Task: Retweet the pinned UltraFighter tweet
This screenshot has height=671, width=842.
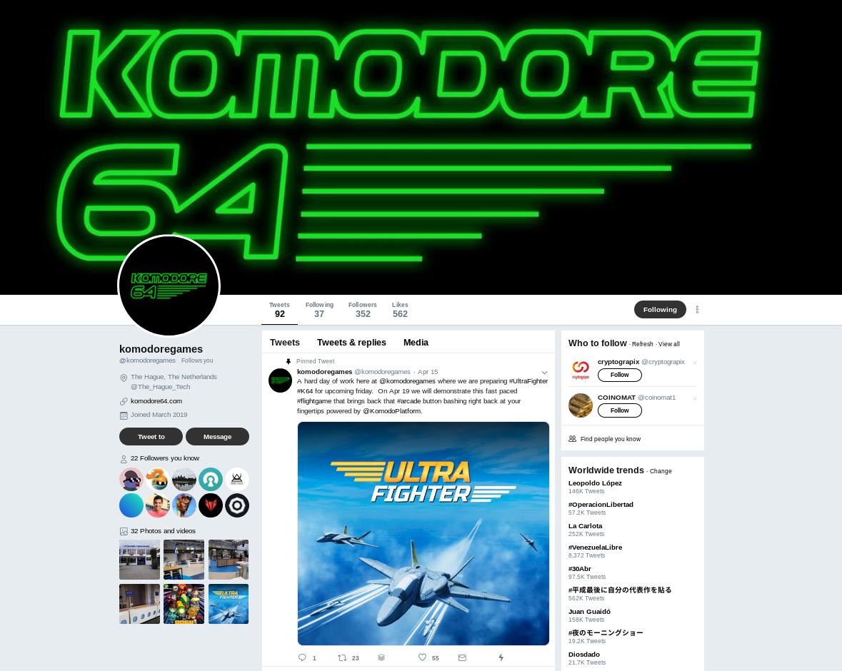Action: coord(342,657)
